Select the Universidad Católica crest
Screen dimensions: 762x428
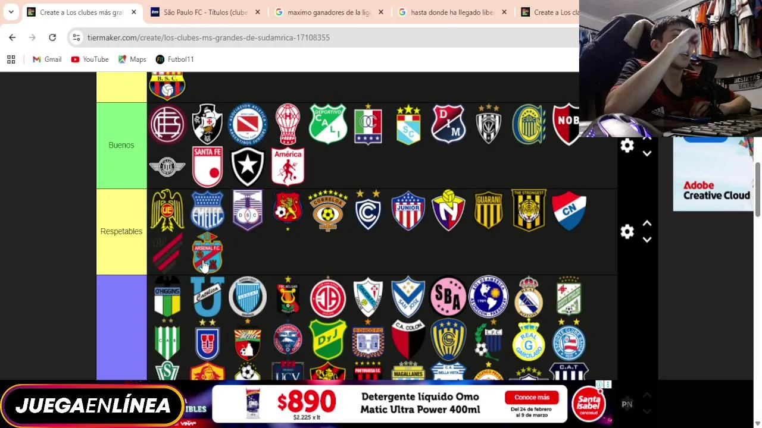(207, 296)
